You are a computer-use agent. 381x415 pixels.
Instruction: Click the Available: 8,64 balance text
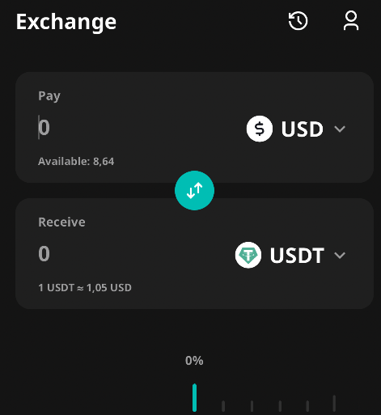coord(76,162)
